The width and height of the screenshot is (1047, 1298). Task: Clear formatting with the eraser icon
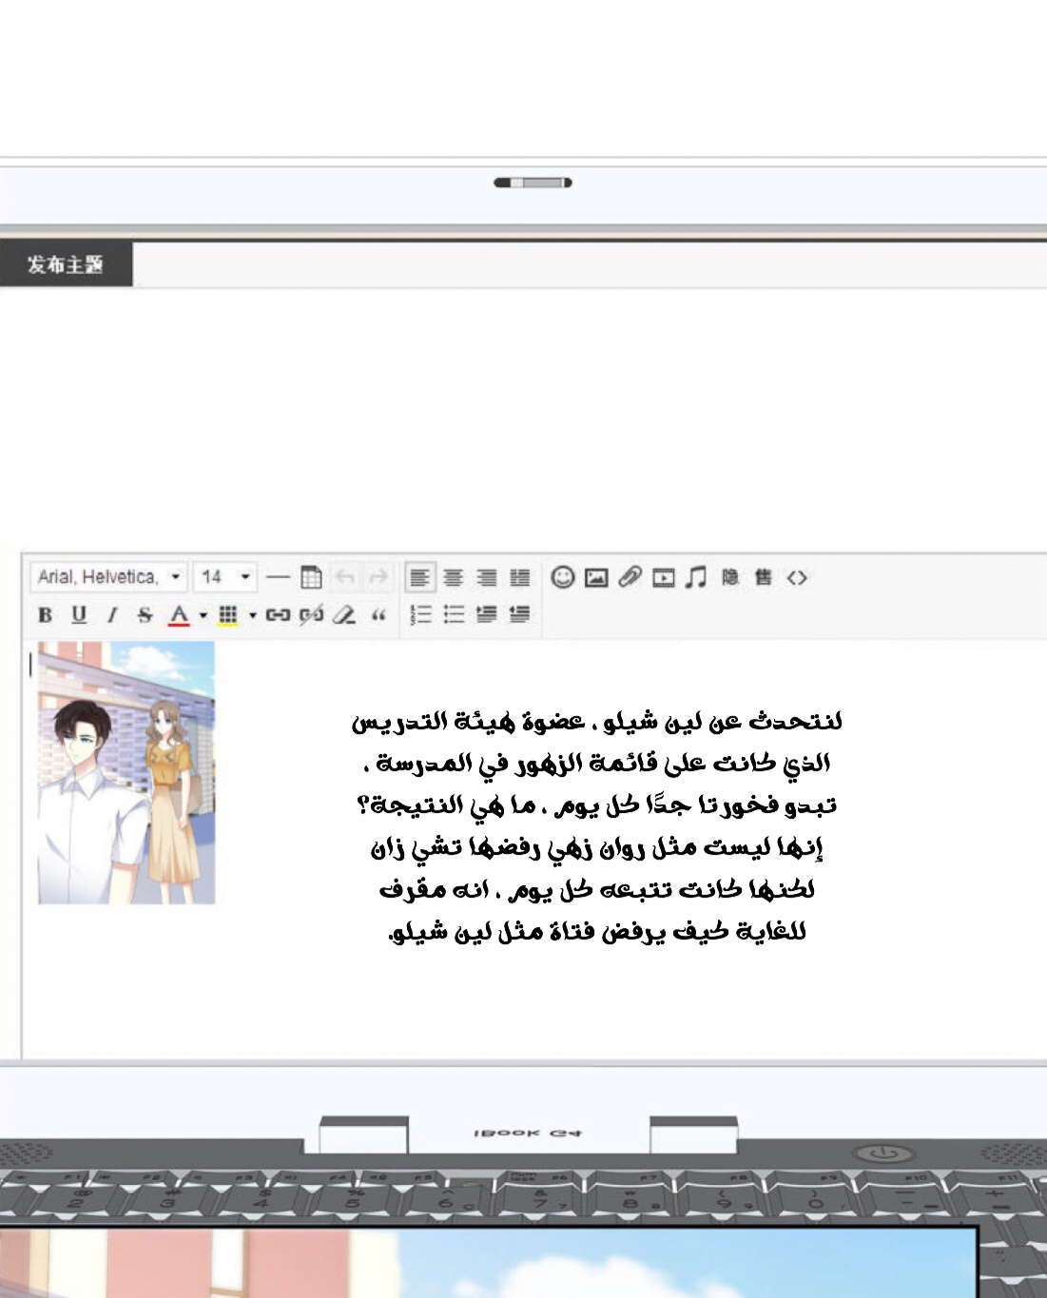tap(344, 615)
